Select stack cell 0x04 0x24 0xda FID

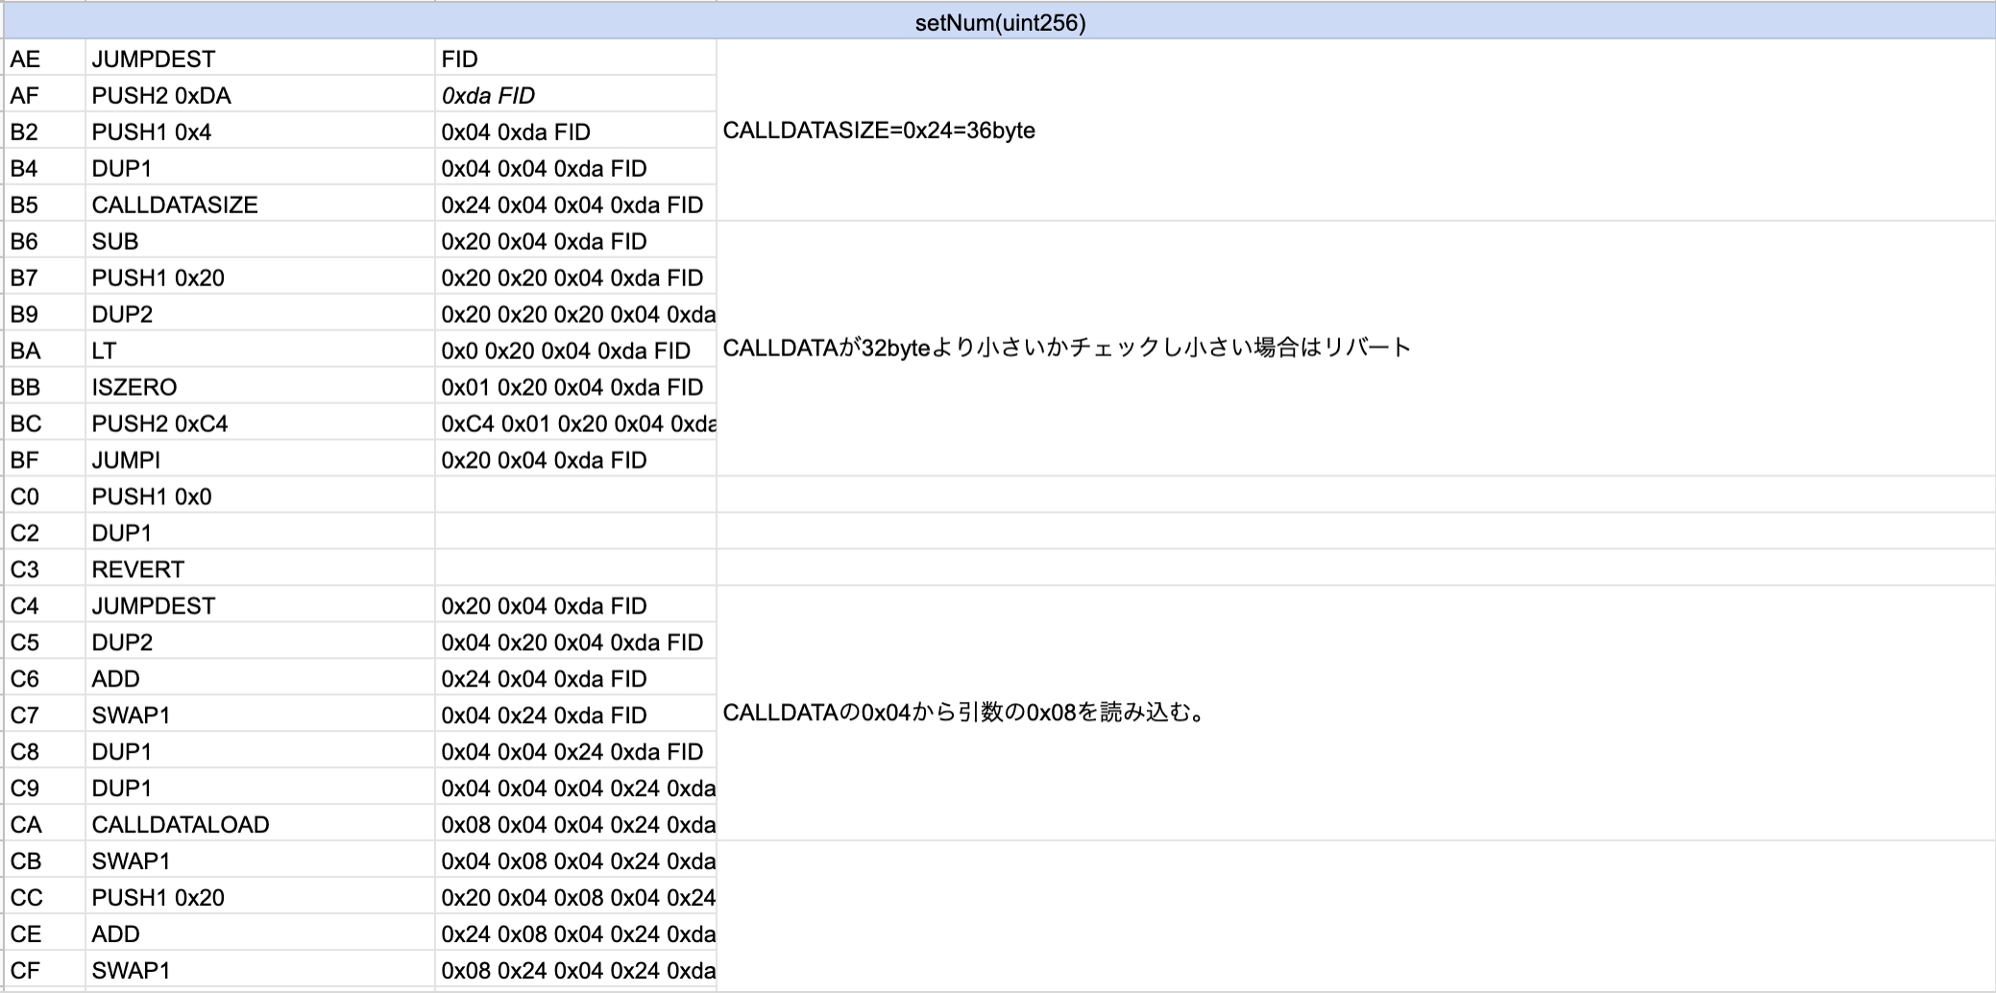coord(575,715)
